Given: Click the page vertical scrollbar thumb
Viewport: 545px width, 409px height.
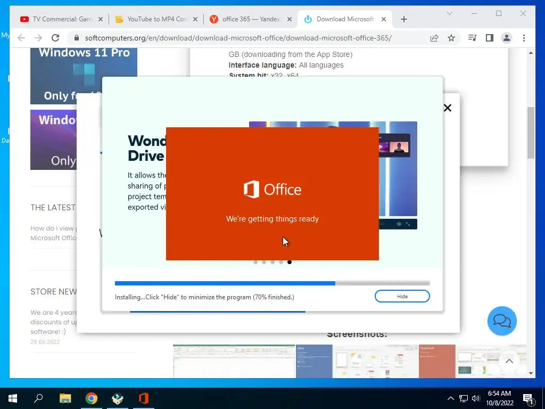Looking at the screenshot, I should pos(531,133).
